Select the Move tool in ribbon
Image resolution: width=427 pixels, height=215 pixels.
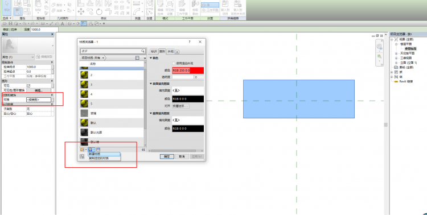click(x=81, y=11)
